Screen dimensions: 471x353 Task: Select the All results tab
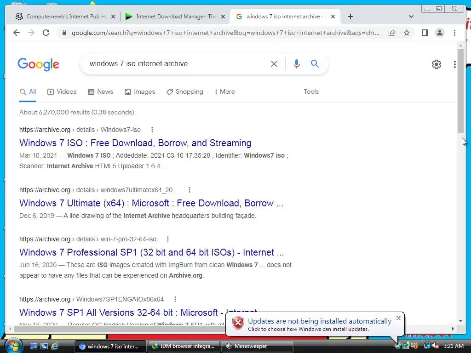pyautogui.click(x=28, y=92)
